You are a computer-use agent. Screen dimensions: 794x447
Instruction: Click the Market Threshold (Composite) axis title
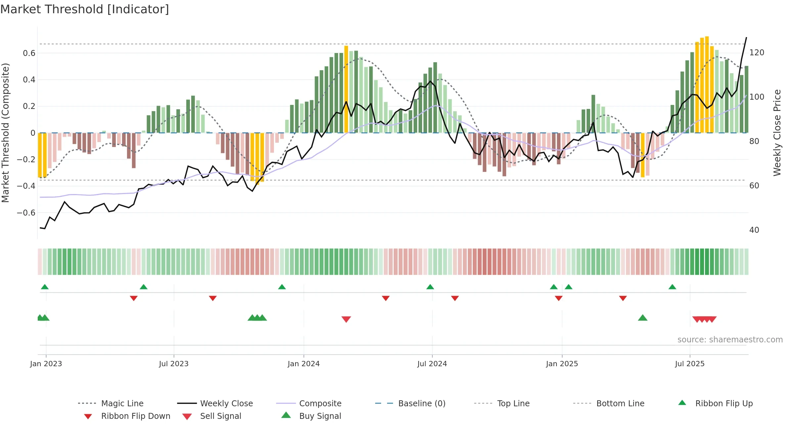pos(5,132)
